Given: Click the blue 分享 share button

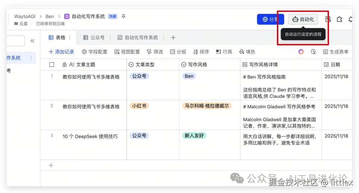Looking at the screenshot, I should click(271, 20).
